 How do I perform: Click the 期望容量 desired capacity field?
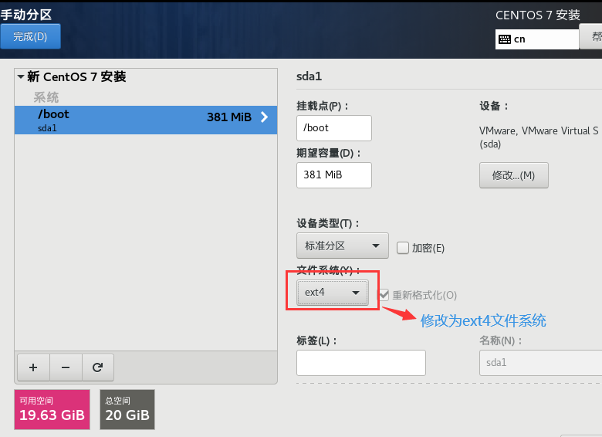(x=333, y=175)
